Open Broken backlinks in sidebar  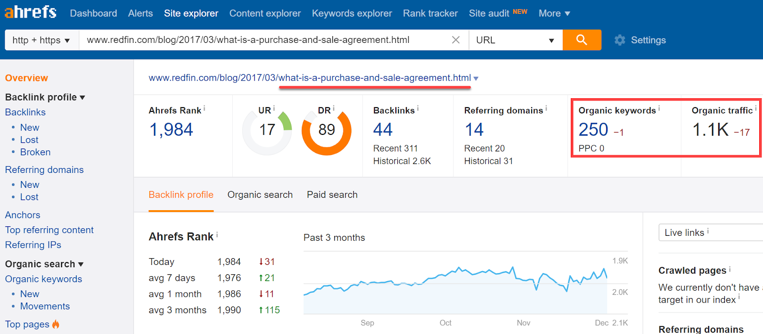(35, 152)
